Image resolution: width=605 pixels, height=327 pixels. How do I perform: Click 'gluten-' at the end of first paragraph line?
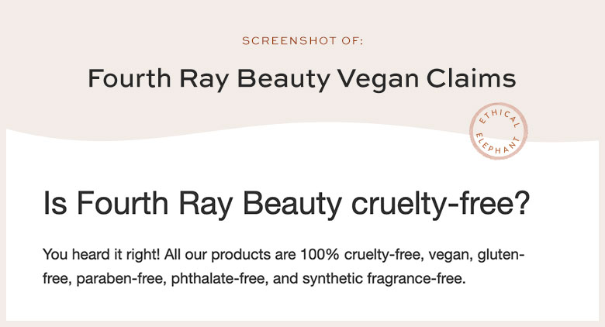click(x=501, y=256)
